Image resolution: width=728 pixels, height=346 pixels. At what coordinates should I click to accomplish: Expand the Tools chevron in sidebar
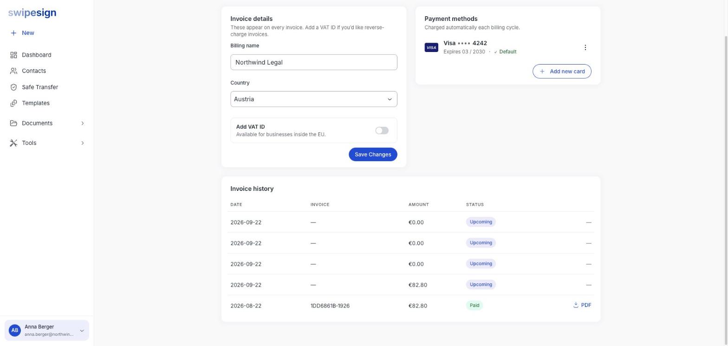[x=83, y=143]
